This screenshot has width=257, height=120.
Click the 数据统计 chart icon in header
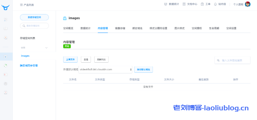(x=165, y=4)
